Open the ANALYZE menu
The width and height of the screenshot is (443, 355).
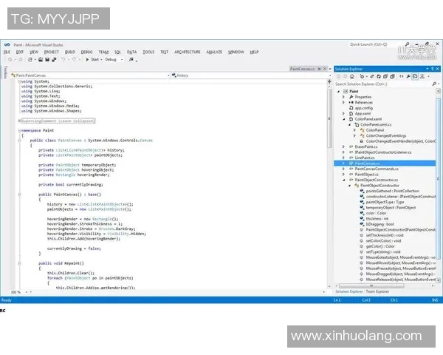coord(214,52)
